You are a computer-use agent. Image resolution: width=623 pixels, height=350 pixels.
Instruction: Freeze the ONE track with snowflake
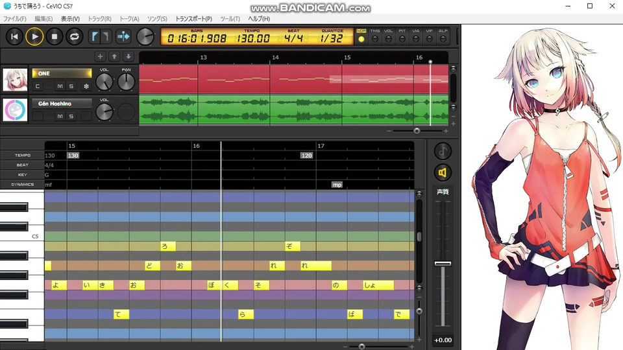pos(86,86)
